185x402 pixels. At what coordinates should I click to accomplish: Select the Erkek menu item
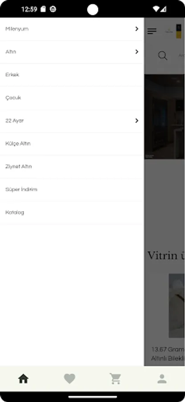tap(72, 75)
